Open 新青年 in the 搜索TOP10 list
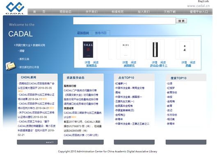 click(171, 124)
